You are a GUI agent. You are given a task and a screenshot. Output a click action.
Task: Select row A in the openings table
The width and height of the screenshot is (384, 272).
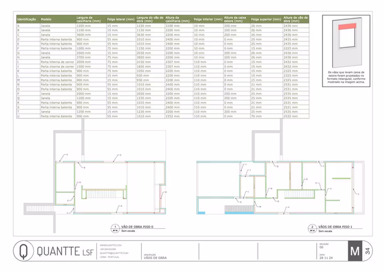coord(162,26)
